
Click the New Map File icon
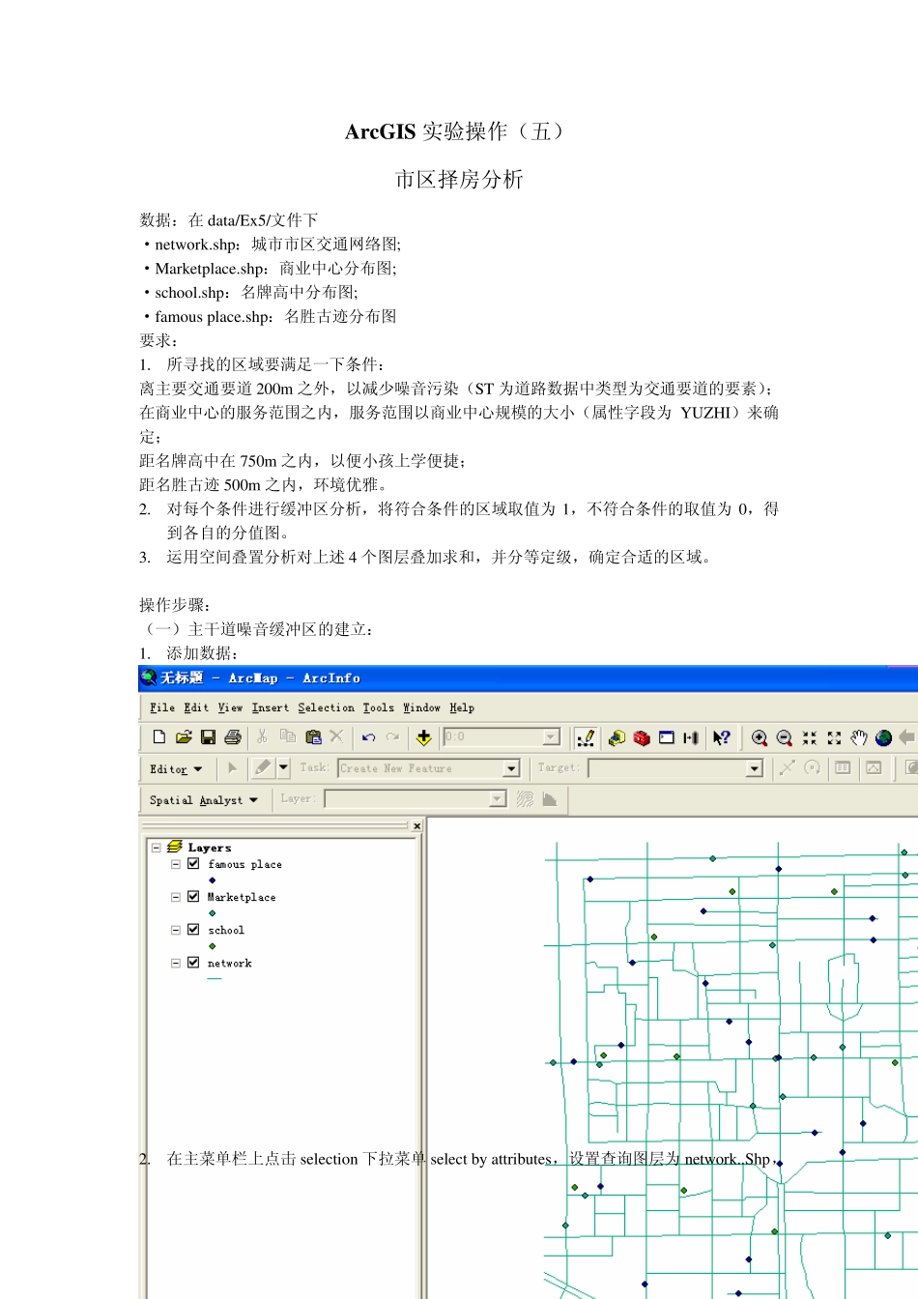(x=158, y=737)
